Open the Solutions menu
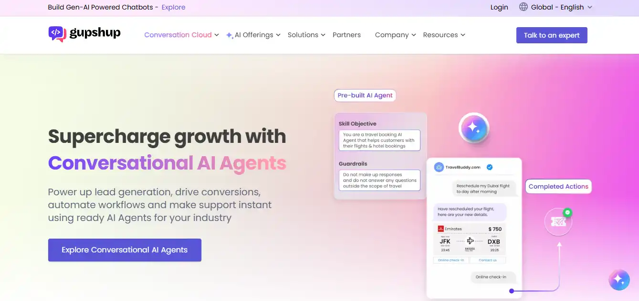Image resolution: width=639 pixels, height=301 pixels. [x=303, y=35]
